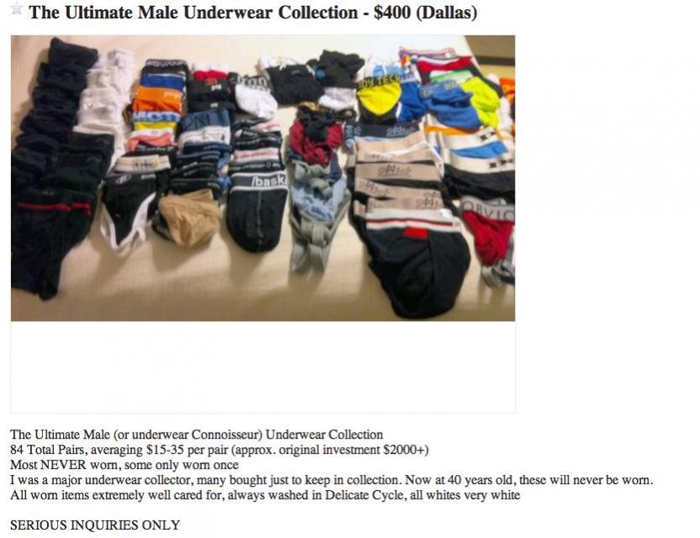Select the '(Dallas)' location in the heading
The height and width of the screenshot is (538, 700).
(447, 13)
